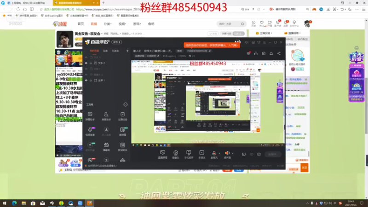Click the messages icon in Douyu header
Viewport: 368px width, 207px height.
click(x=286, y=23)
